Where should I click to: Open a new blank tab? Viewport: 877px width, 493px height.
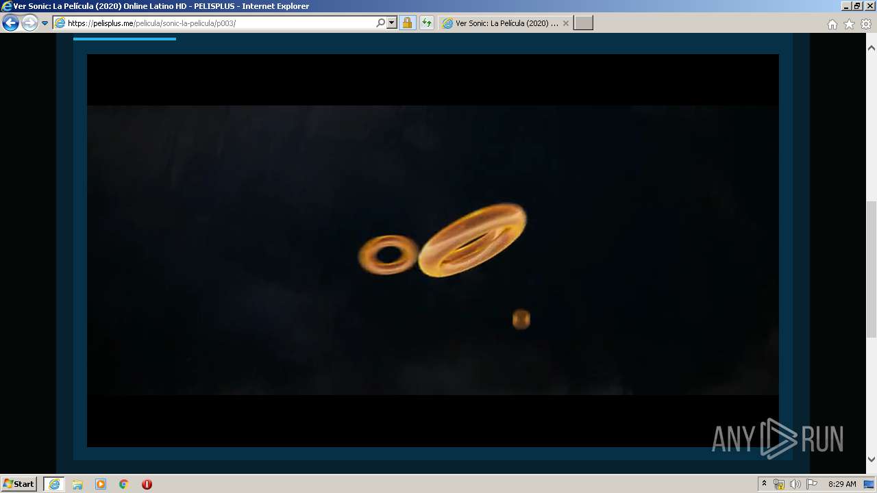pos(583,23)
